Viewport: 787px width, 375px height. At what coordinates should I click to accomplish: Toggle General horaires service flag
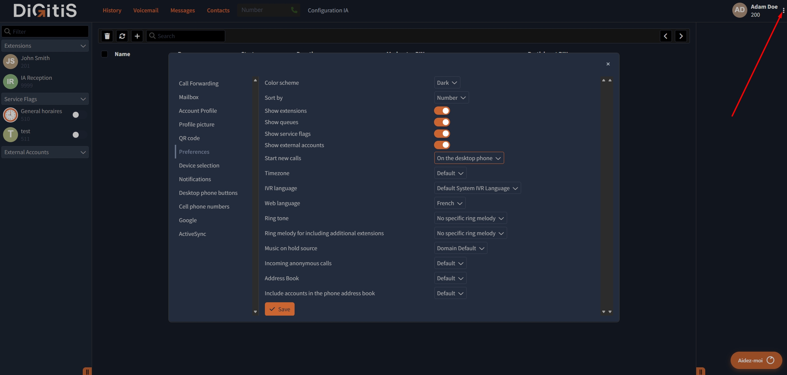click(x=79, y=115)
